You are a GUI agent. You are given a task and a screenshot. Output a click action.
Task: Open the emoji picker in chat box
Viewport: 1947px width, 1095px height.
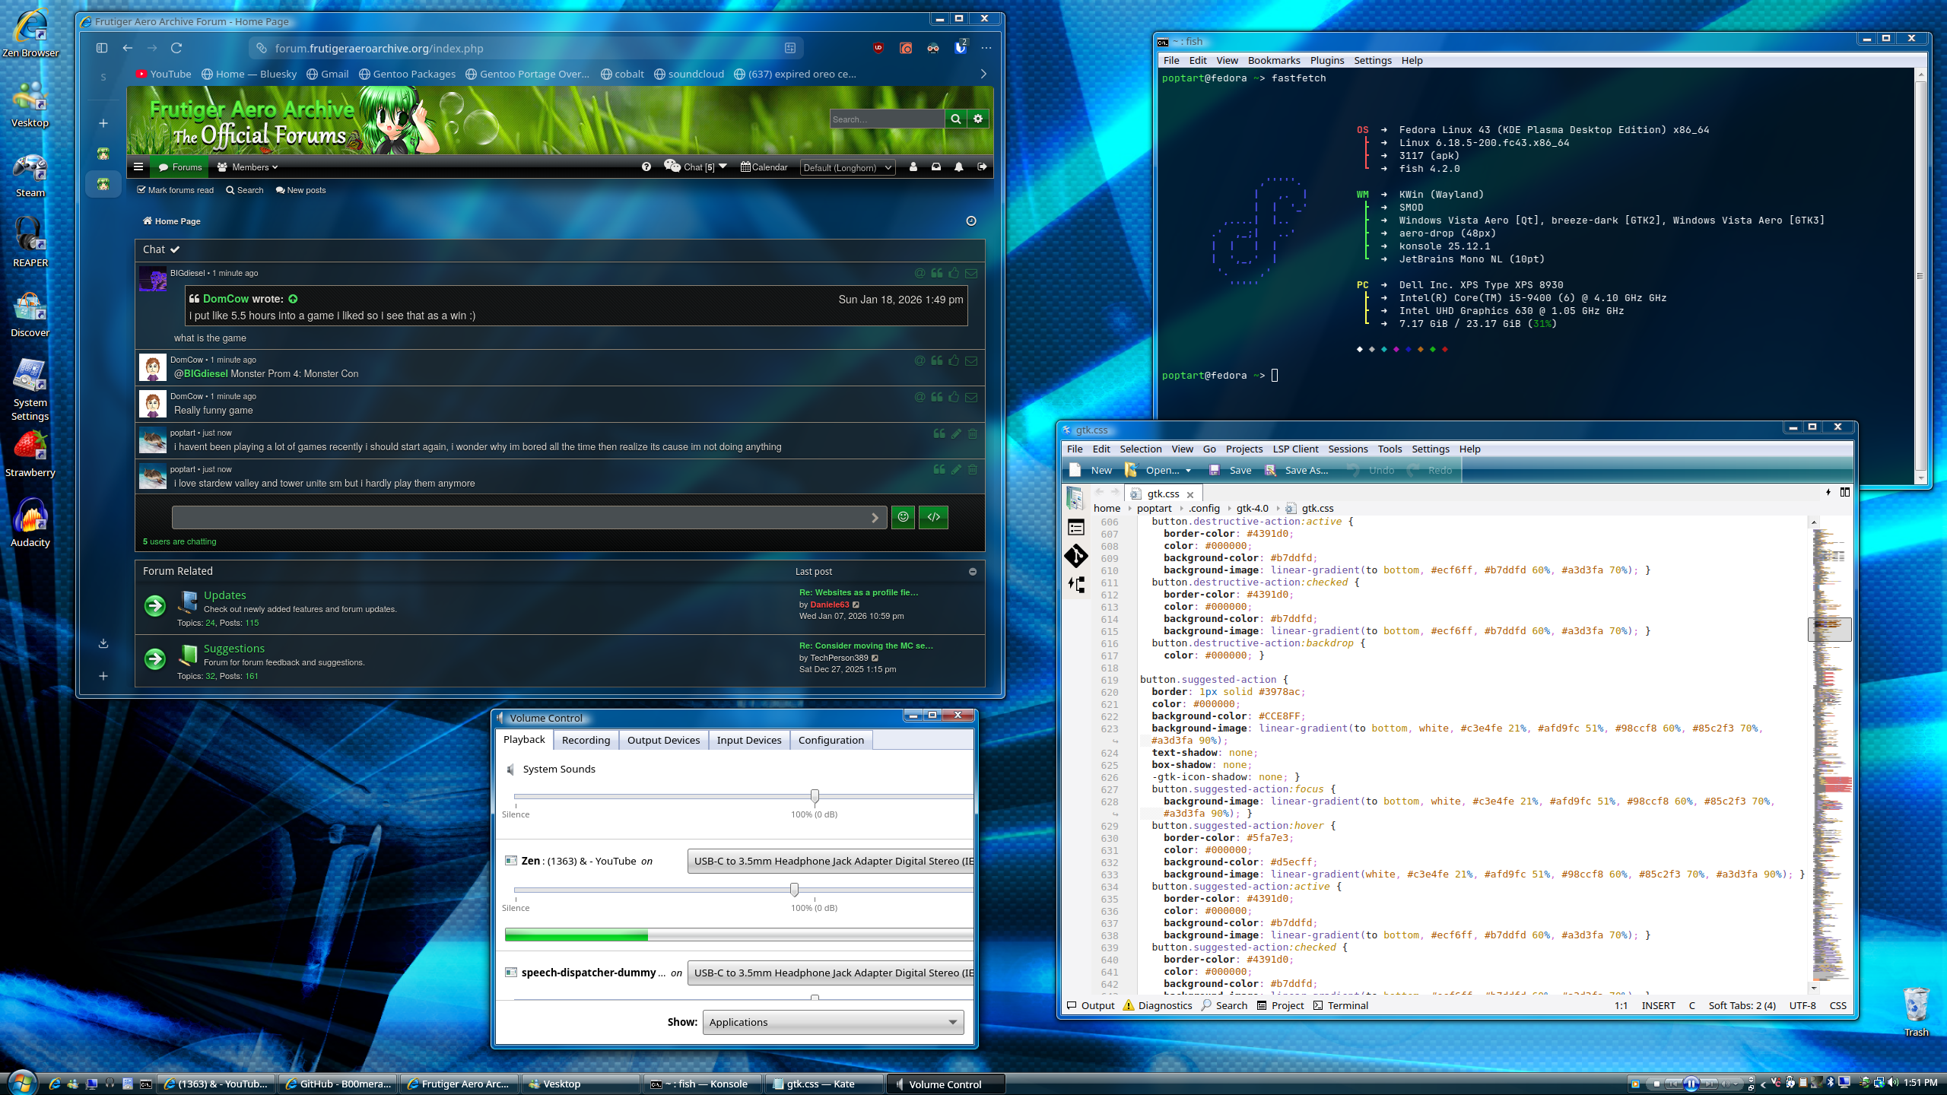(903, 517)
